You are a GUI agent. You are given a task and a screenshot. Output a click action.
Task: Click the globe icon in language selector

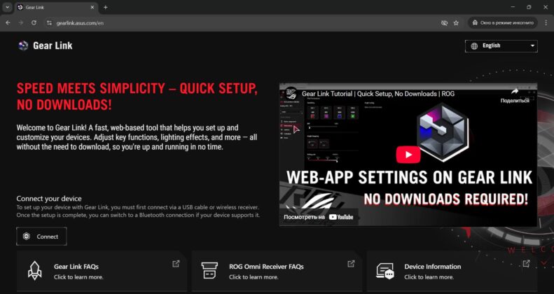click(474, 46)
